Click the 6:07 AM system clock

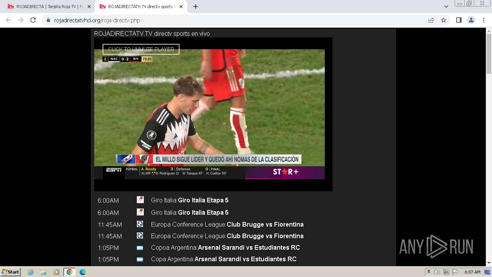tap(472, 272)
